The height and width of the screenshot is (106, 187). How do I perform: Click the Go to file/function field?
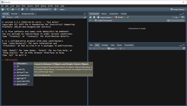coord(41,9)
